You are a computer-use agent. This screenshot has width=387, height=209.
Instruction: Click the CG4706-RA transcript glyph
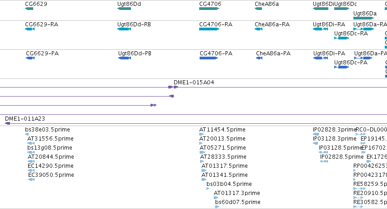coord(209,29)
